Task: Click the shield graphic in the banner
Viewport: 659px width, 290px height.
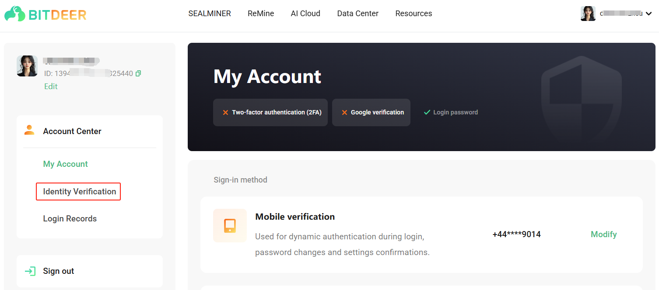Action: pyautogui.click(x=582, y=98)
